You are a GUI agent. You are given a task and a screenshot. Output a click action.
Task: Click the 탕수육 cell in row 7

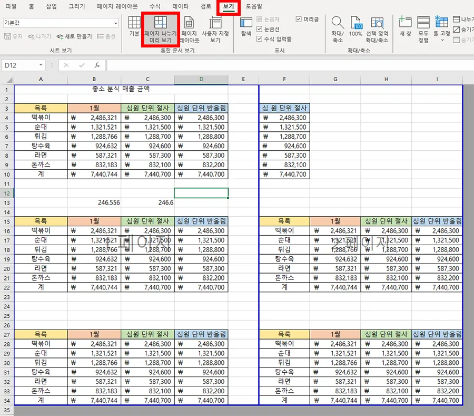[41, 146]
